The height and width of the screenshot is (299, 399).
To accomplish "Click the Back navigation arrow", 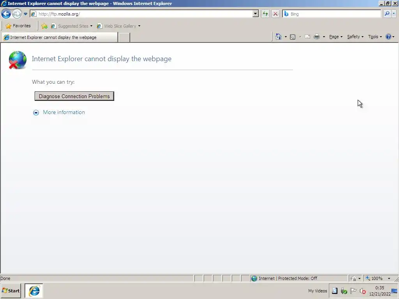I will click(6, 14).
